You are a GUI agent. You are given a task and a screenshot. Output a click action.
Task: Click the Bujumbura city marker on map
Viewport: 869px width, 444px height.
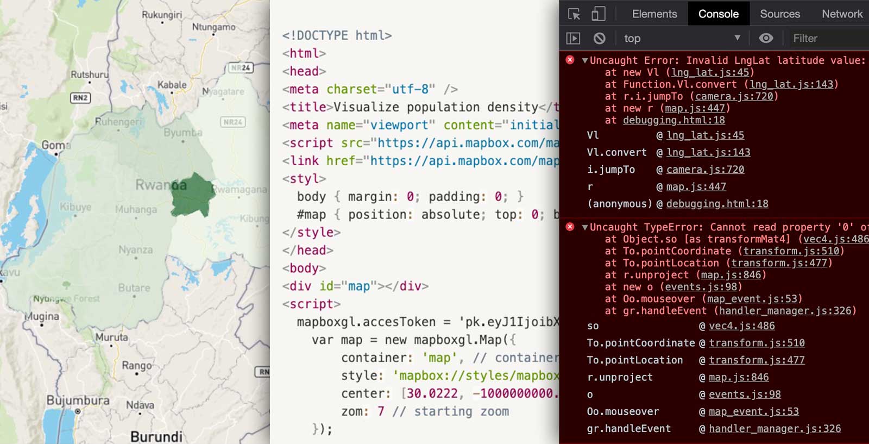tap(78, 411)
